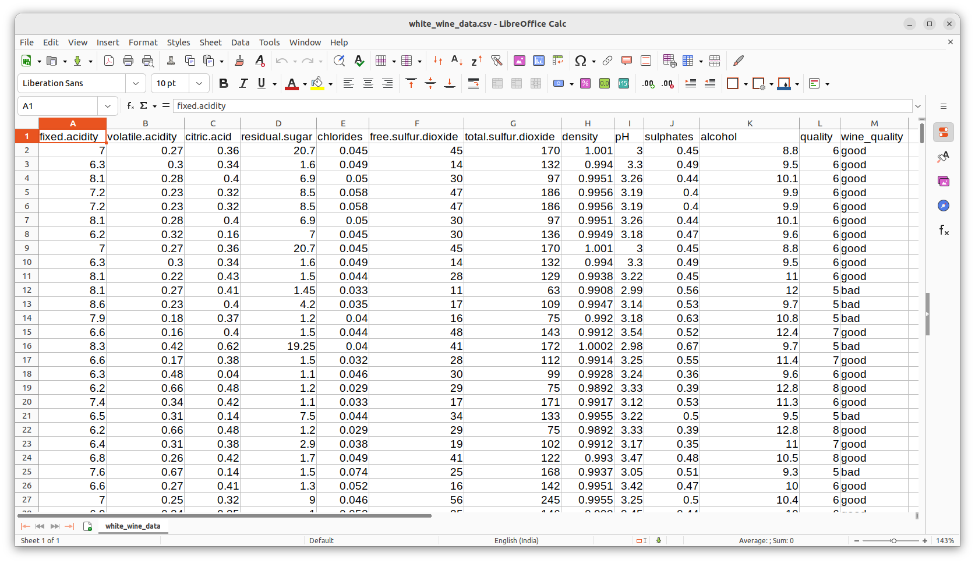Image resolution: width=975 pixels, height=563 pixels.
Task: Open the sidebar Navigator compass icon
Action: (944, 206)
